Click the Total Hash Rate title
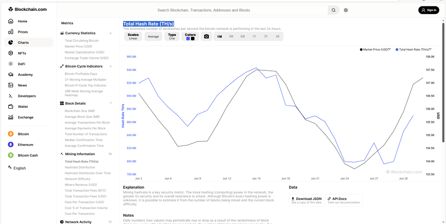The height and width of the screenshot is (224, 446). (x=149, y=24)
